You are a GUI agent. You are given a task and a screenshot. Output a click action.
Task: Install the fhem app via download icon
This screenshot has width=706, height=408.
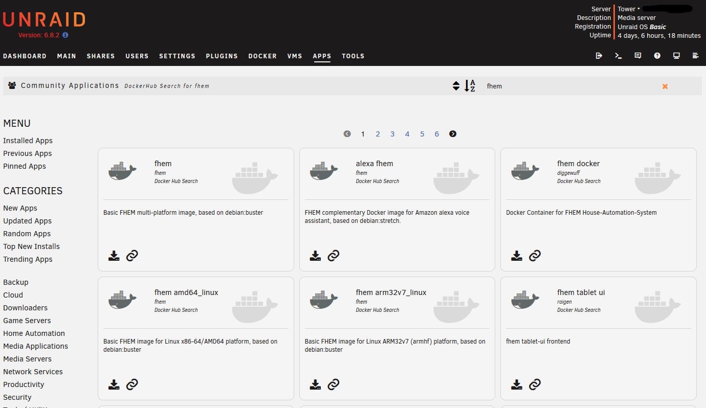coord(114,256)
